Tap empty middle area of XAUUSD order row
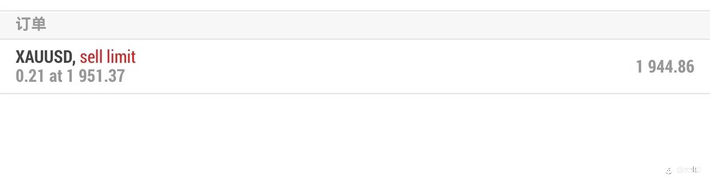The width and height of the screenshot is (710, 184). tap(355, 66)
